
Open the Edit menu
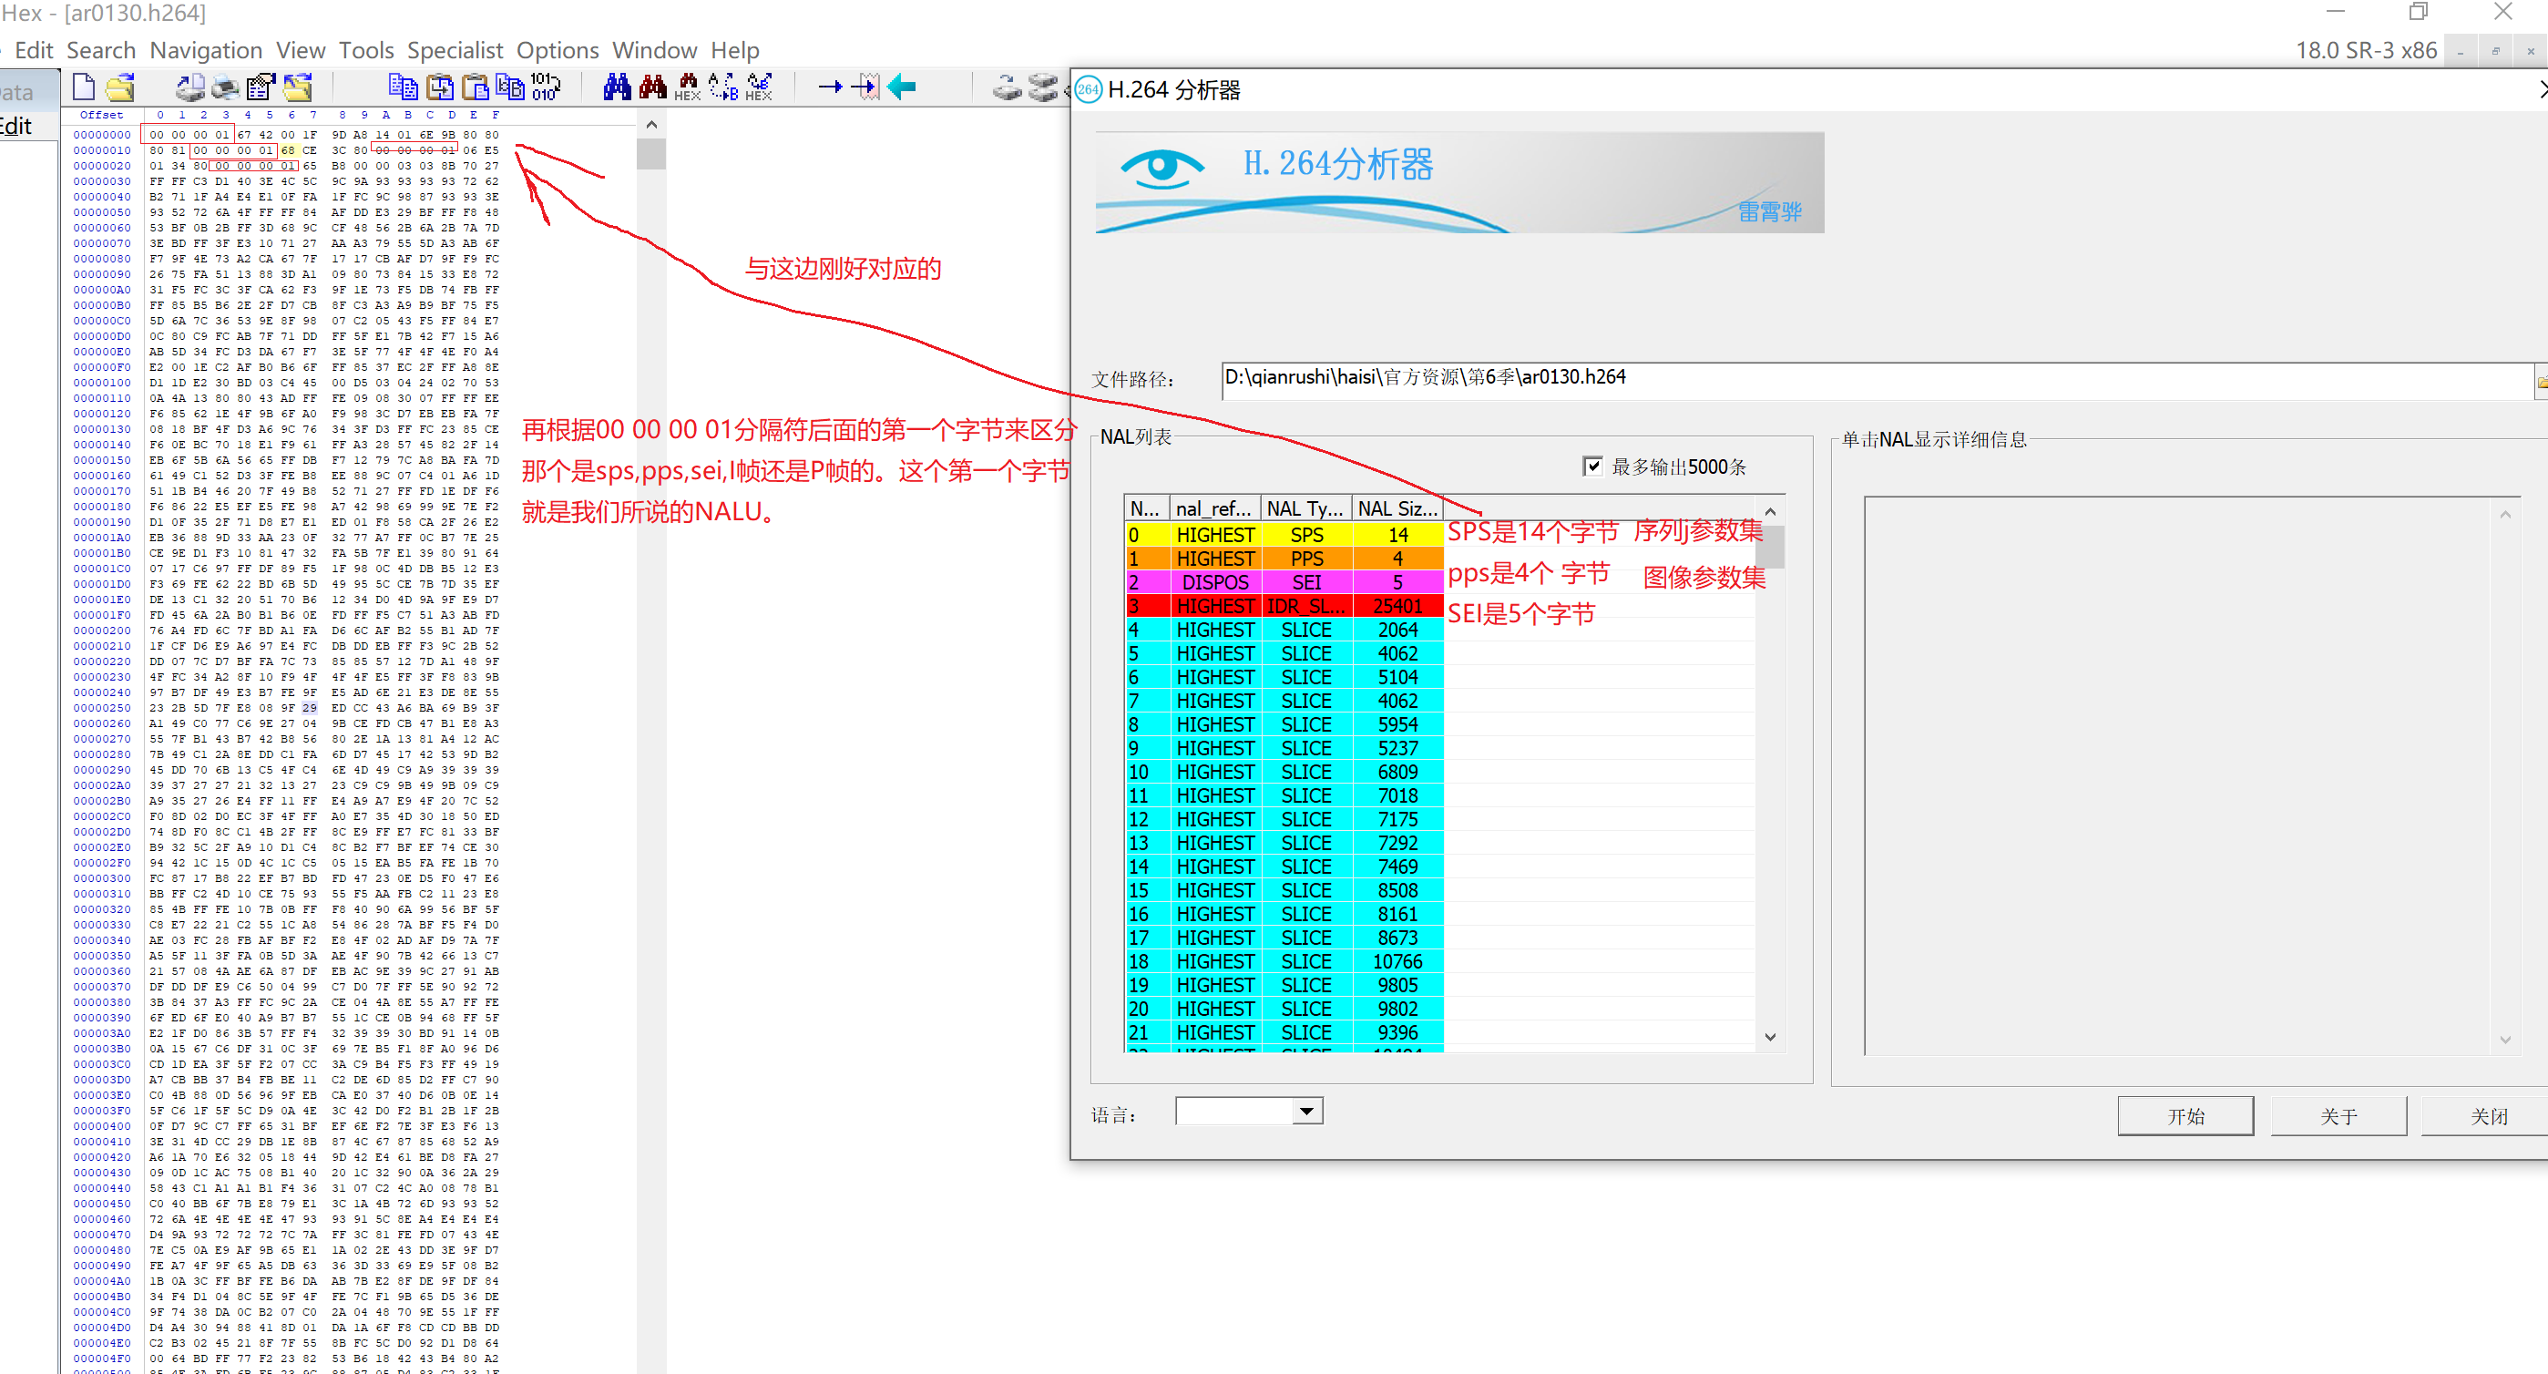point(34,50)
